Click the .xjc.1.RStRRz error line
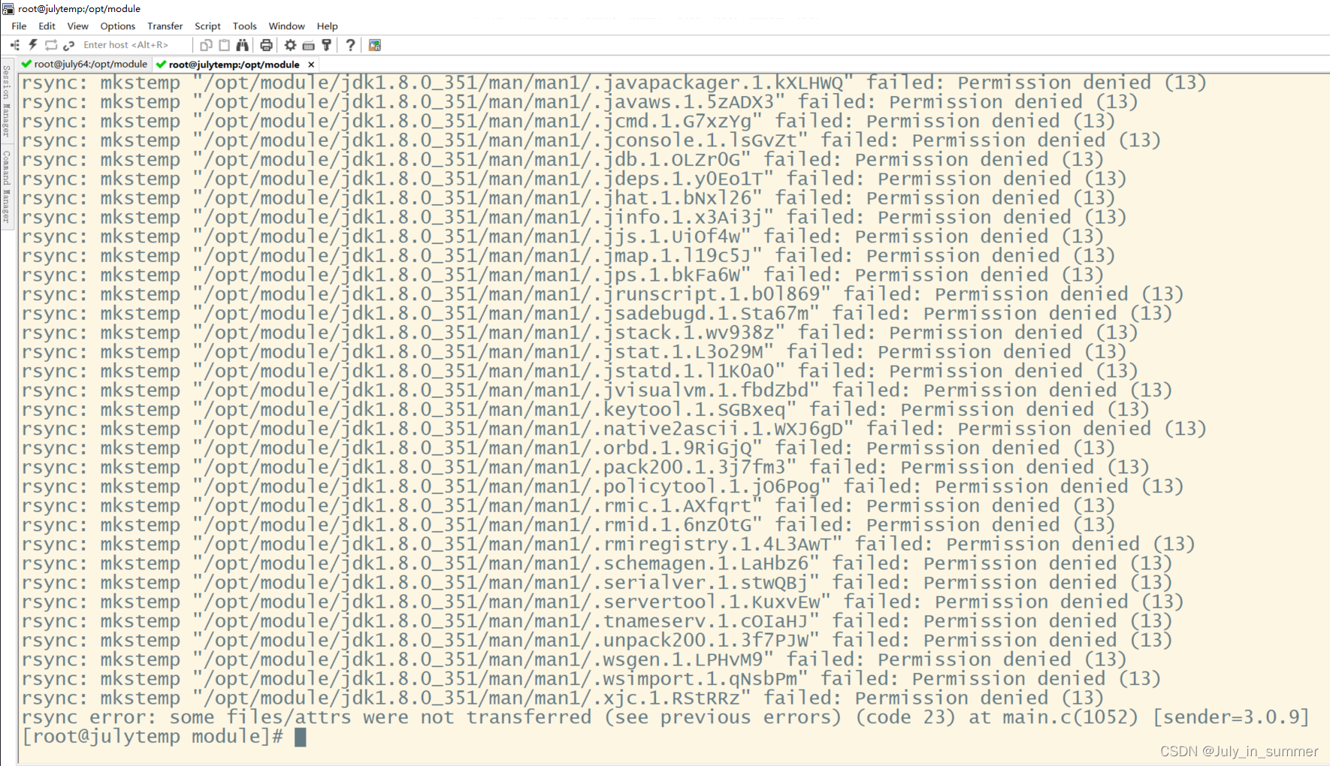1330x766 pixels. coord(562,698)
